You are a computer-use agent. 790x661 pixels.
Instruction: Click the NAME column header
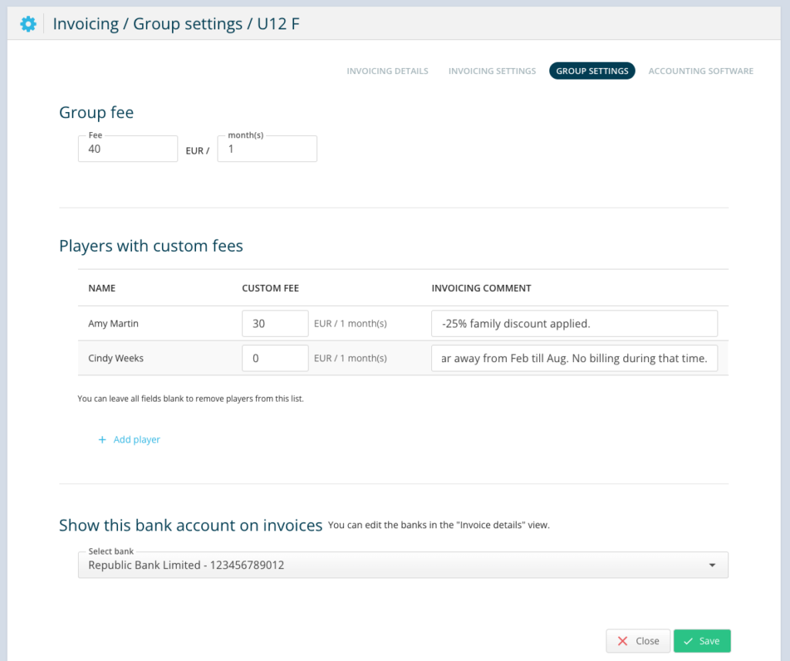pyautogui.click(x=102, y=288)
